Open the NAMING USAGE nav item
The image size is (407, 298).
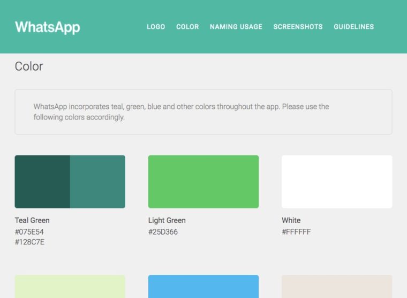tap(236, 27)
